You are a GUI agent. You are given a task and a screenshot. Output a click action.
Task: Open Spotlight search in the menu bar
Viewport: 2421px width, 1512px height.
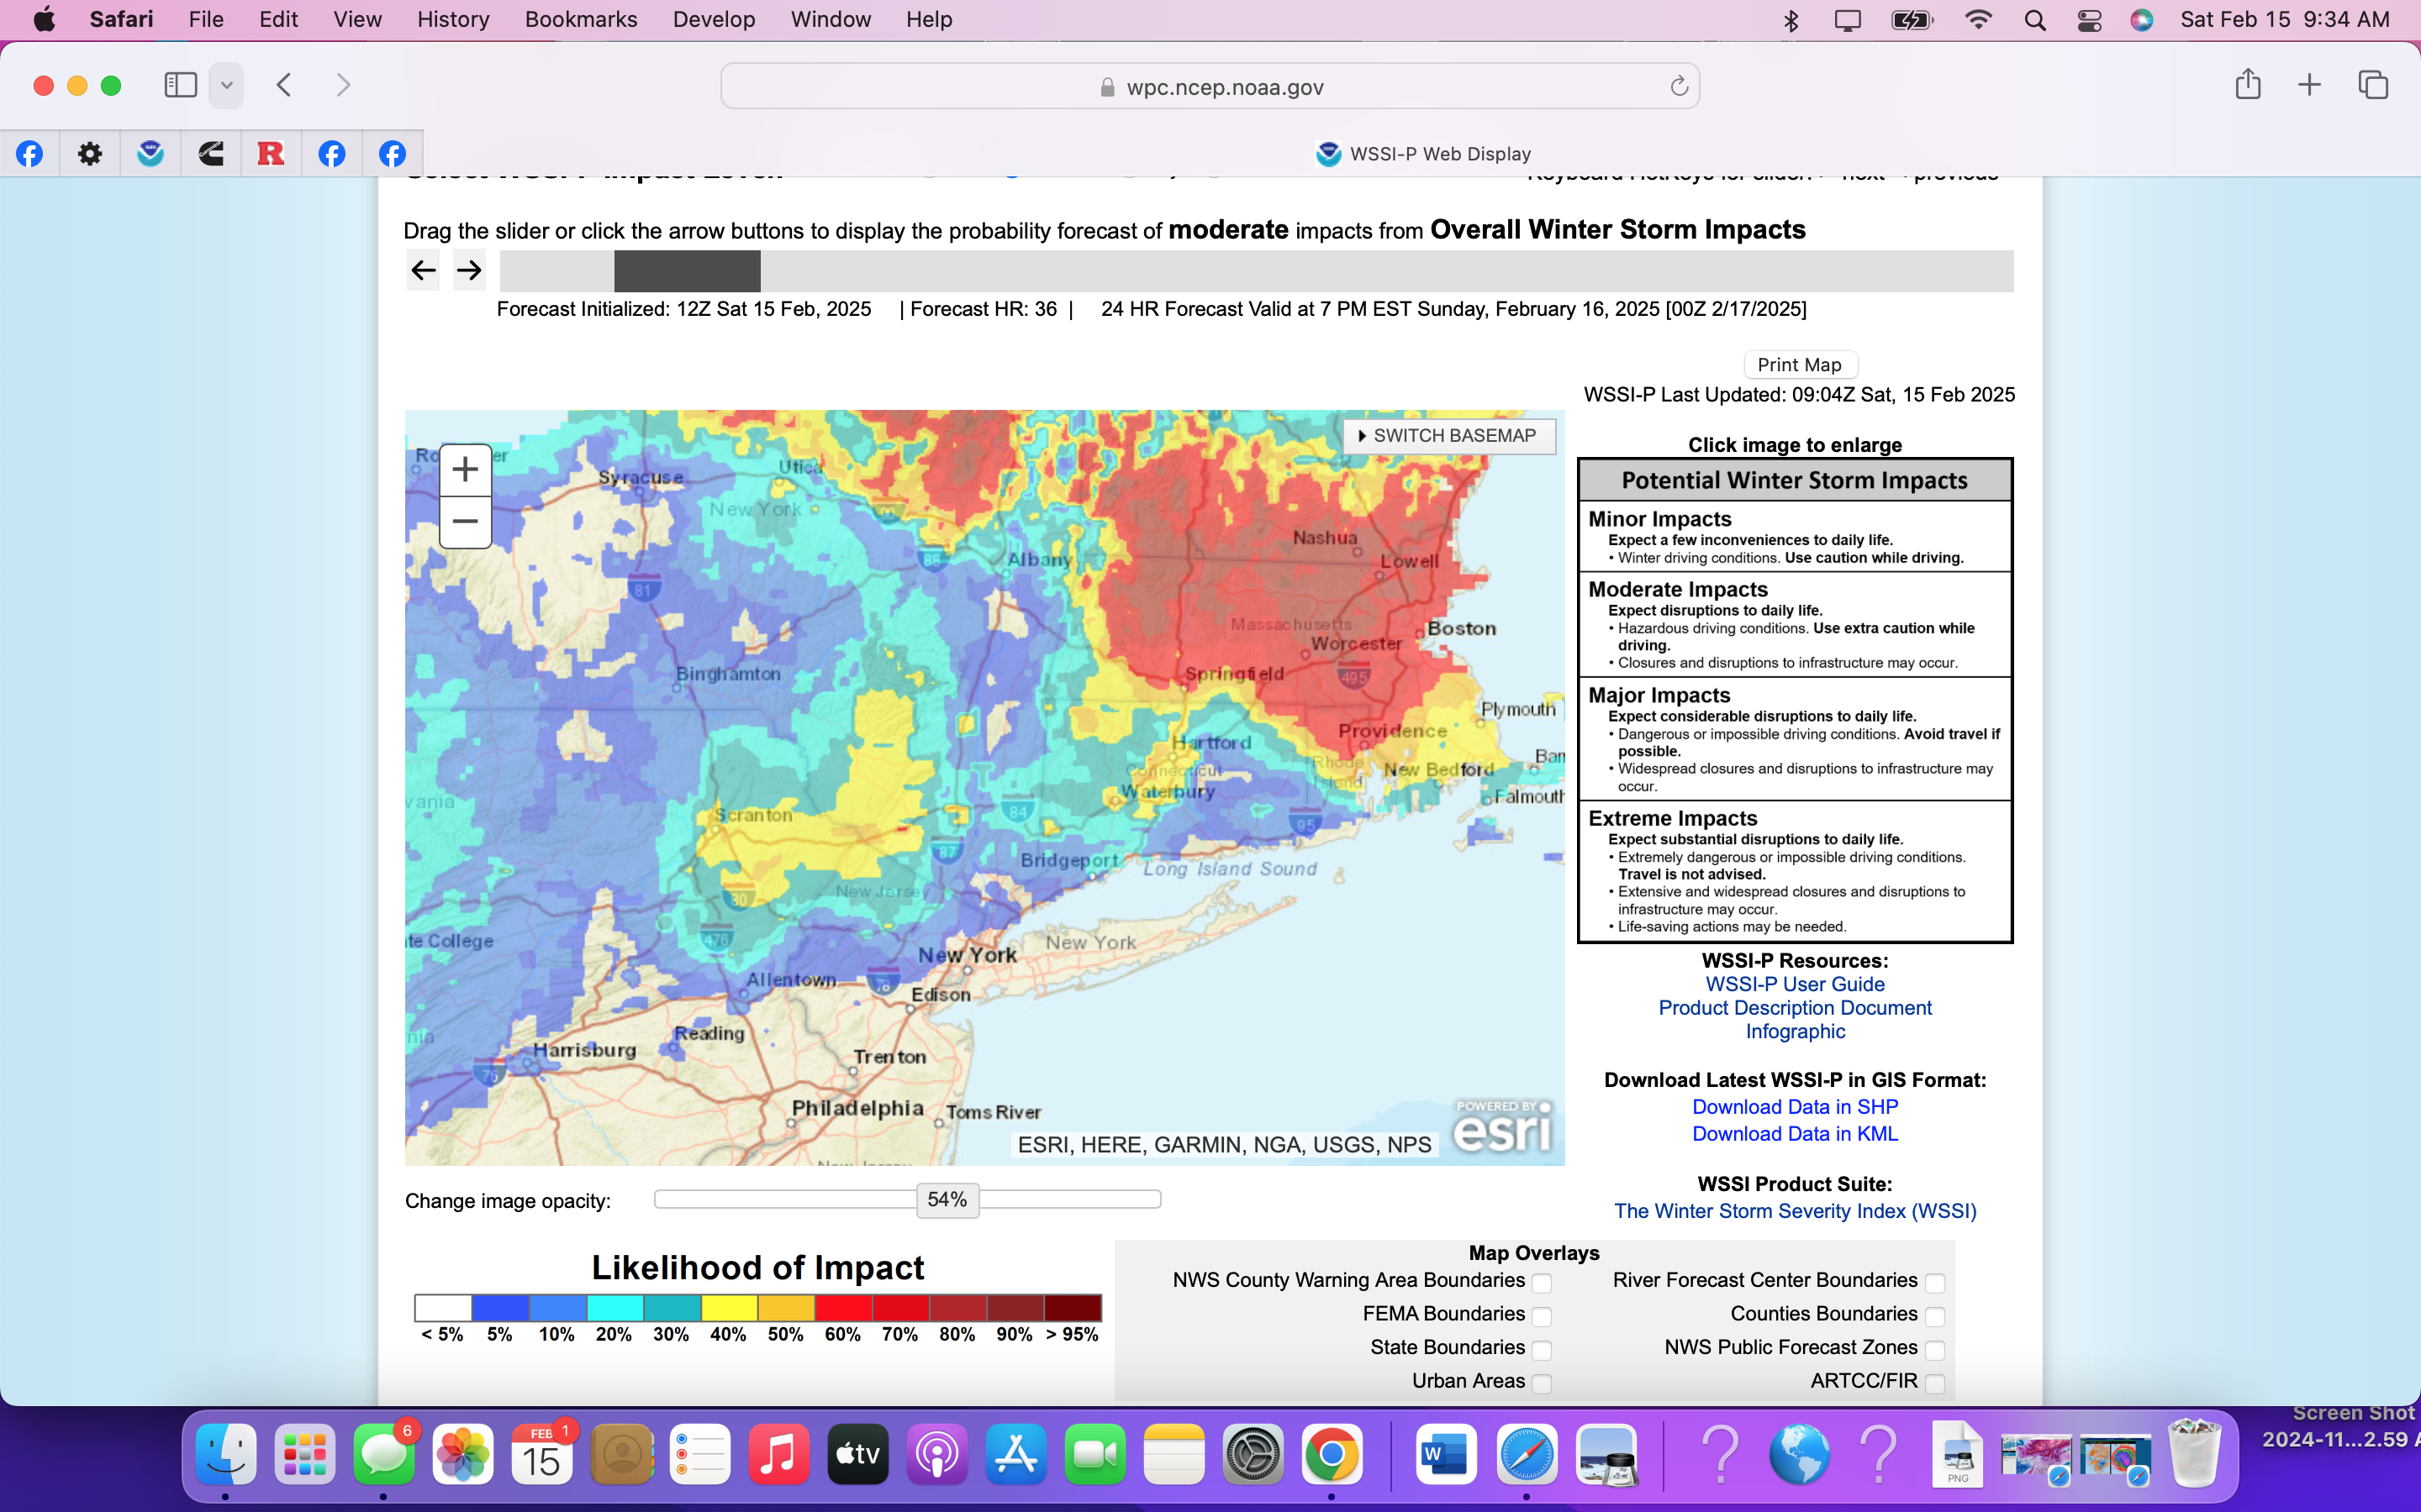pos(2035,20)
